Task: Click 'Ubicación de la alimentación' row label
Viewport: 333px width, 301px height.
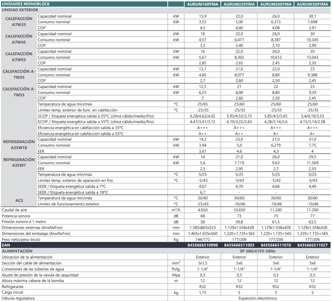Action: [x=27, y=257]
